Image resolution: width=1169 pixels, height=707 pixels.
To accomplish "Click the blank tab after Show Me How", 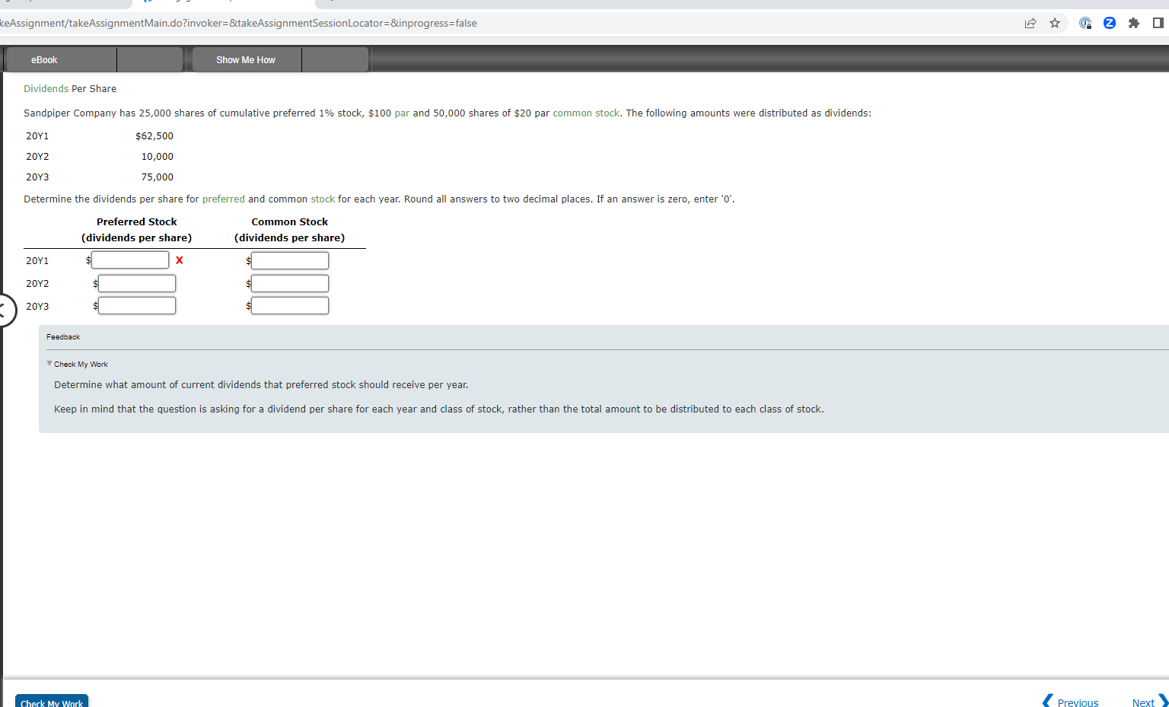I will [x=335, y=59].
